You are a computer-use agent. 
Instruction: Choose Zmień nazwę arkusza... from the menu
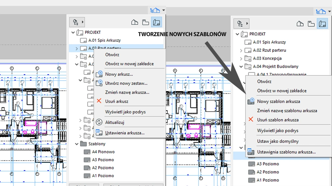[x=127, y=92]
